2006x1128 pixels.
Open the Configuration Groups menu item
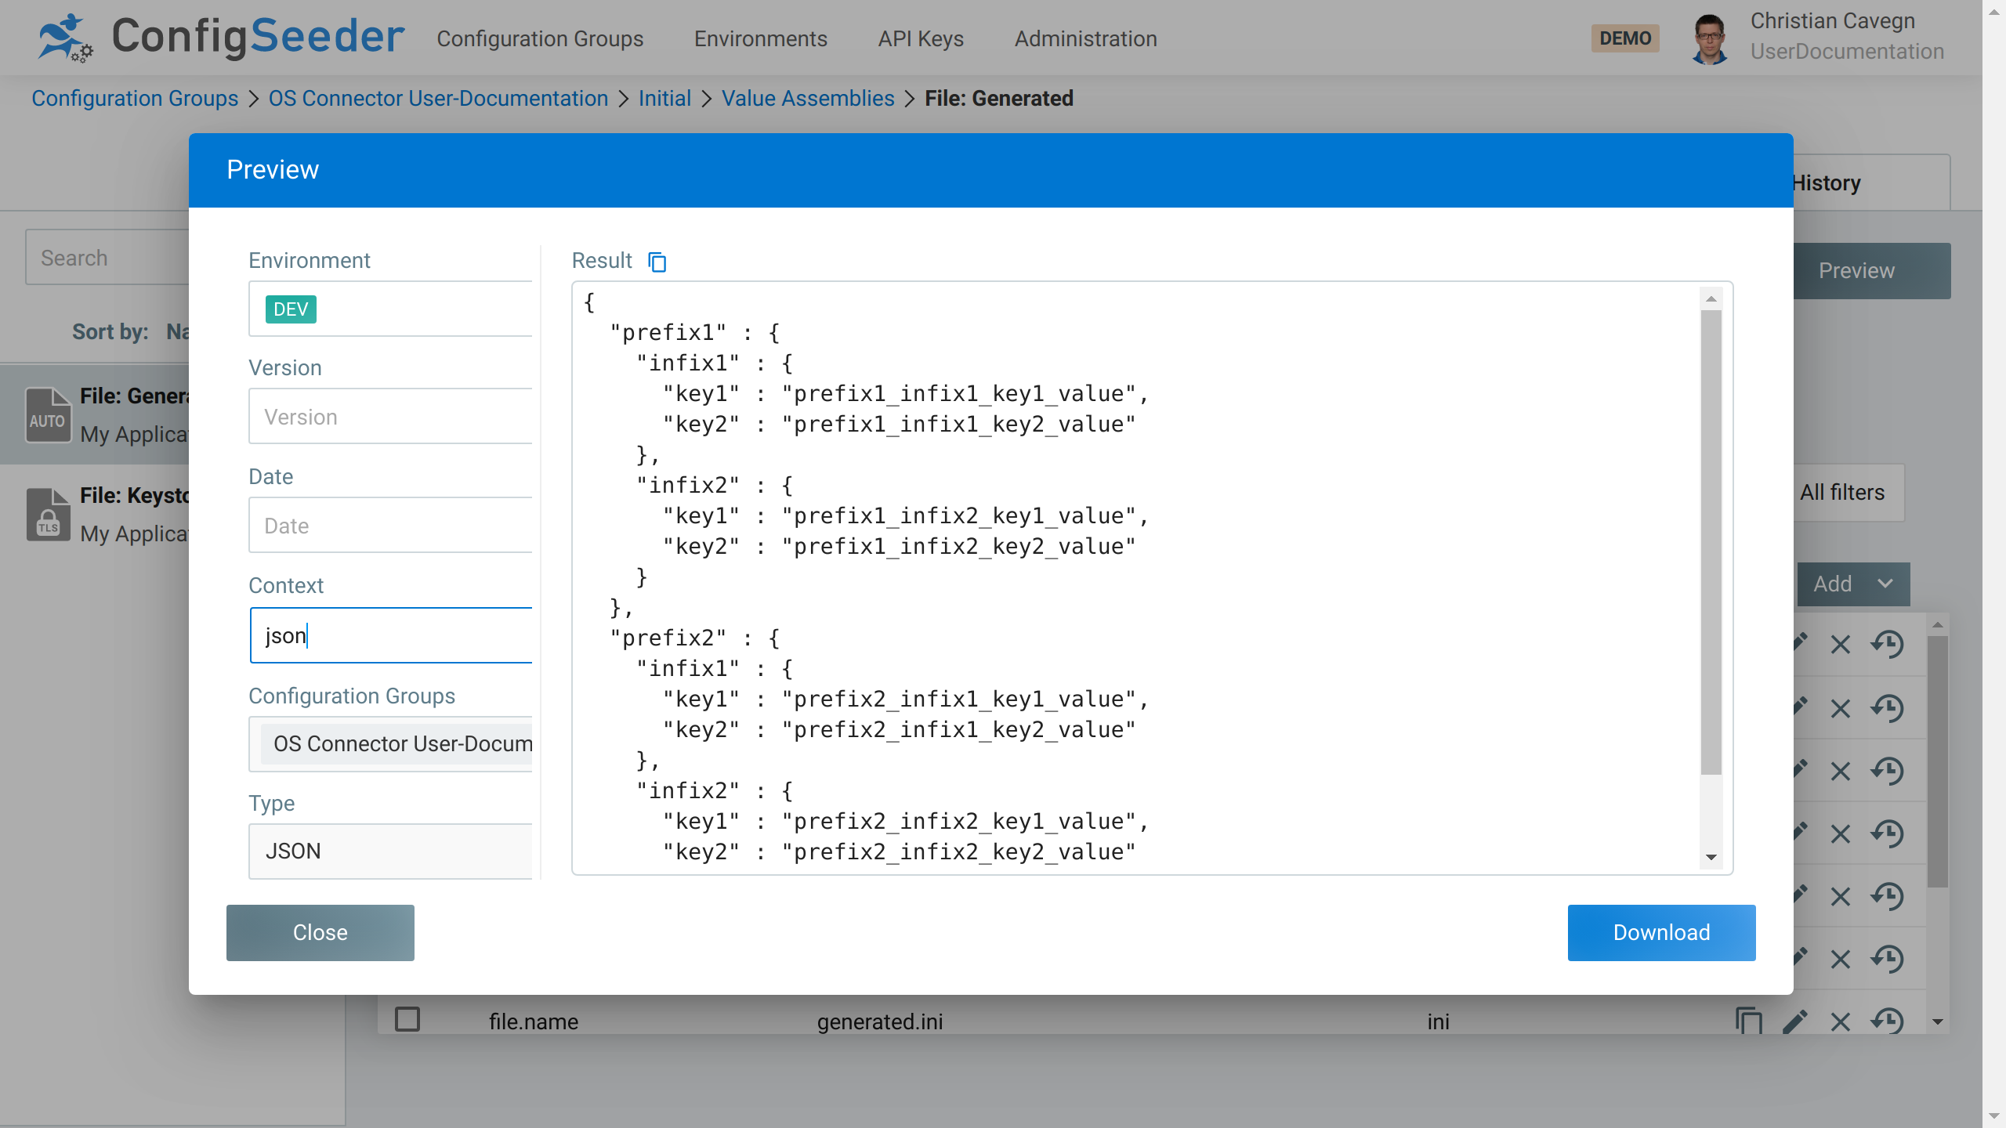tap(538, 38)
